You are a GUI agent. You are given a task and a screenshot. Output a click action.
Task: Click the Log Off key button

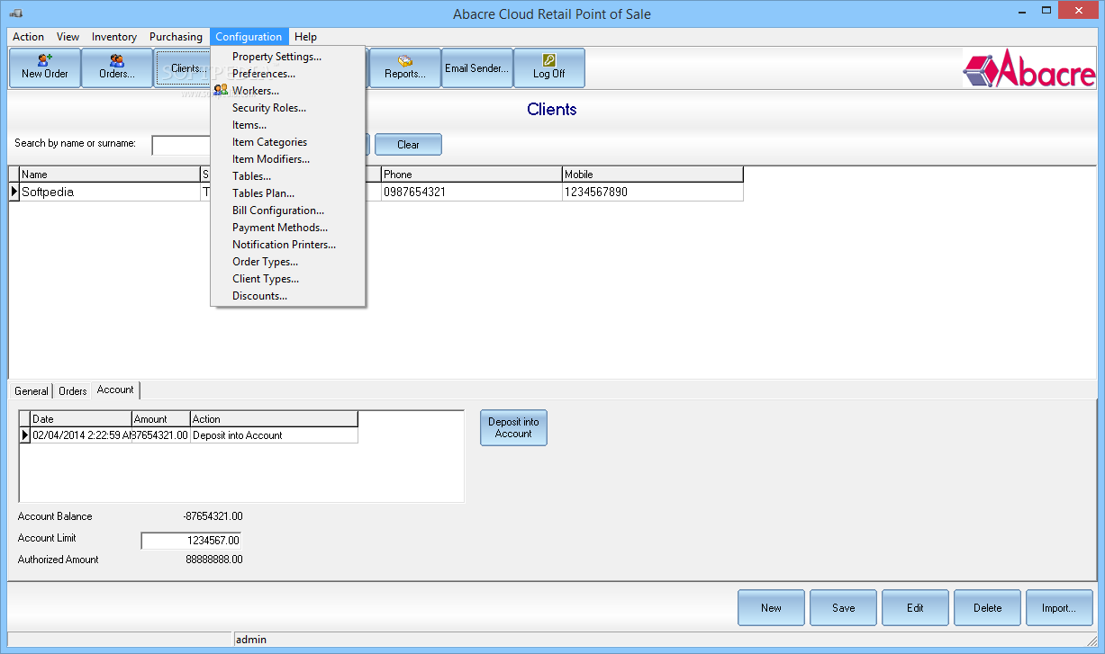[x=549, y=67]
